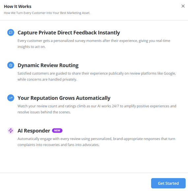Click the description mentioning Google review platforms

pos(97,76)
